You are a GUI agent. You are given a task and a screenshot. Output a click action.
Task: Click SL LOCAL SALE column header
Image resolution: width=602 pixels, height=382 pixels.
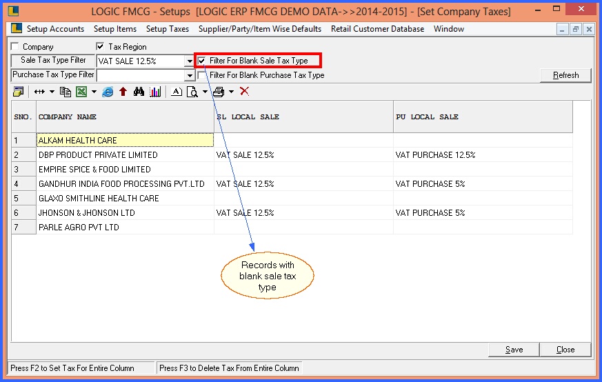pos(303,117)
